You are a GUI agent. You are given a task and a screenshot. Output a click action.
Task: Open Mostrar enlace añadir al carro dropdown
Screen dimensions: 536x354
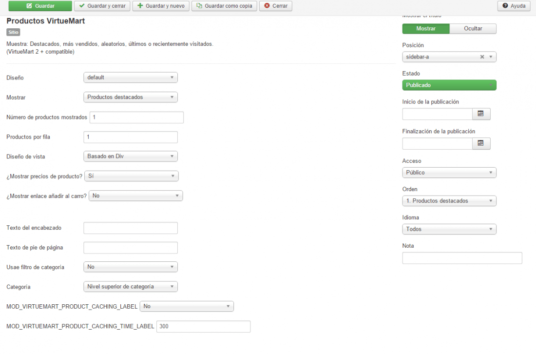pos(136,196)
